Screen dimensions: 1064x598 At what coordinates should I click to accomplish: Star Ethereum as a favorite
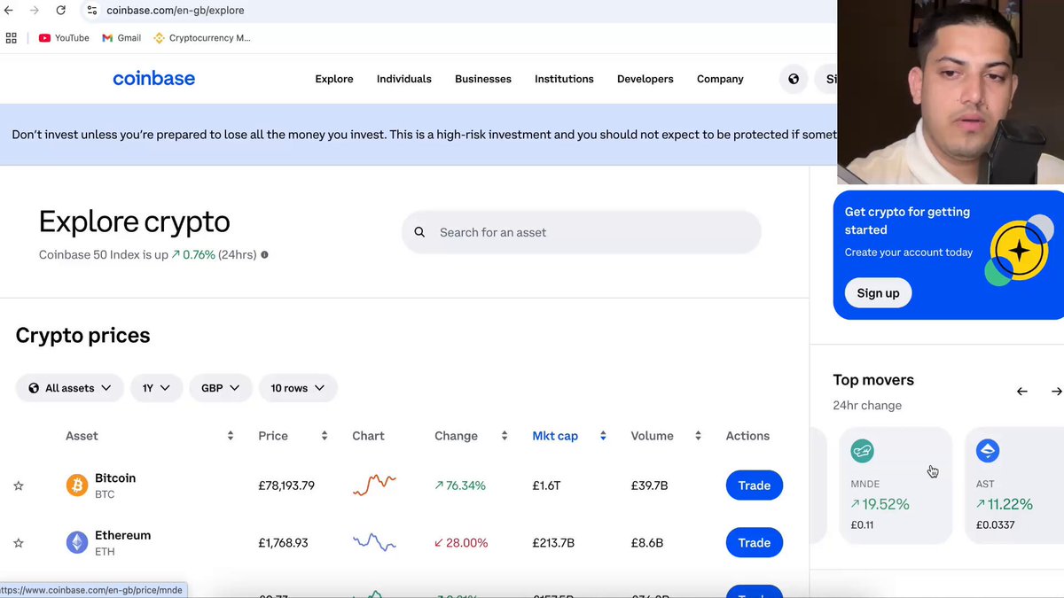tap(19, 543)
